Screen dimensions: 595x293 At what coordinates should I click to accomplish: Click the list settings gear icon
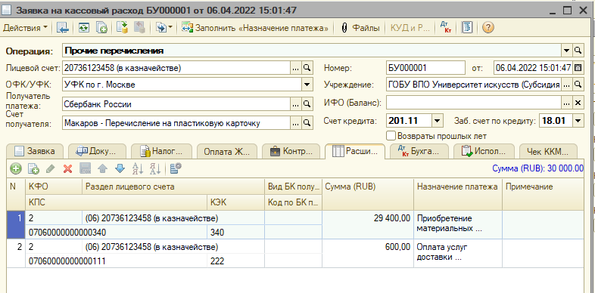point(176,169)
